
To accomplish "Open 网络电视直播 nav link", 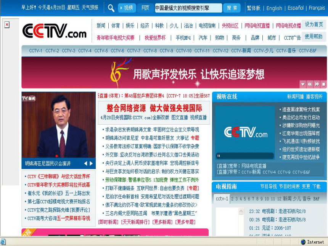I will point(257,26).
